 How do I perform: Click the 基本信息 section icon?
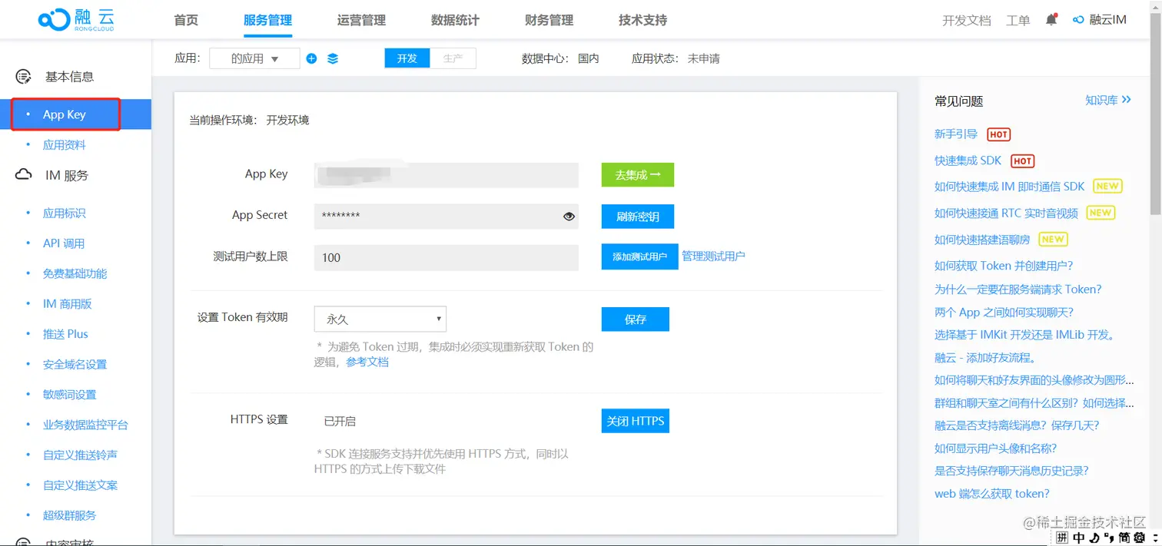(24, 77)
